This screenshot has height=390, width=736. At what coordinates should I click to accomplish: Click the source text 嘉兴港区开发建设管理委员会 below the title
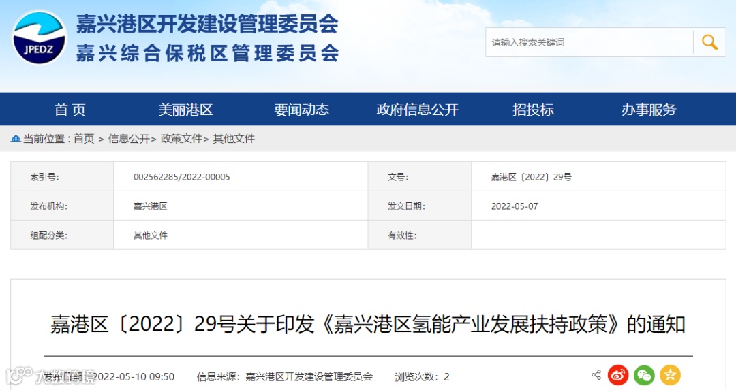point(309,377)
